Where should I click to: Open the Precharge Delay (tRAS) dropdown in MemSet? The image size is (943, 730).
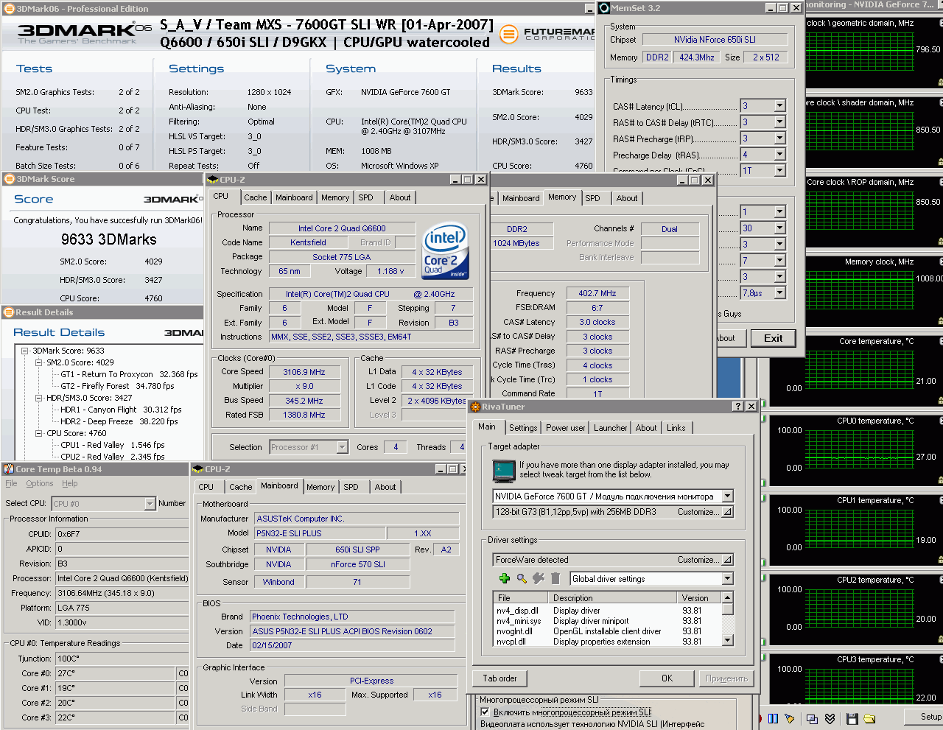(x=779, y=155)
